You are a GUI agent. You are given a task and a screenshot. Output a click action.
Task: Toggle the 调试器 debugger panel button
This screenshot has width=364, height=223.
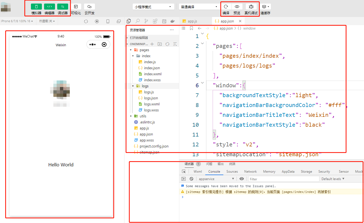[x=63, y=7]
